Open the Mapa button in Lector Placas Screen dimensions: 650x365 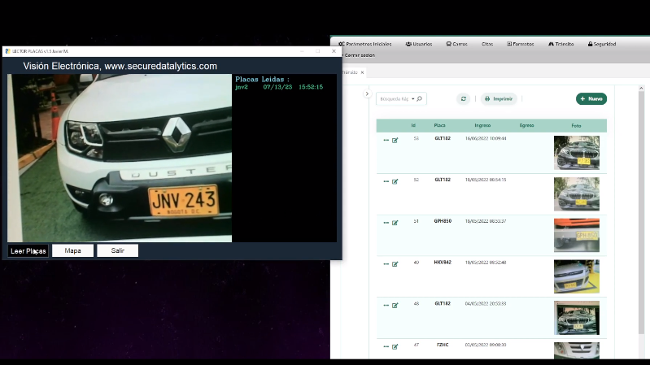(x=72, y=250)
